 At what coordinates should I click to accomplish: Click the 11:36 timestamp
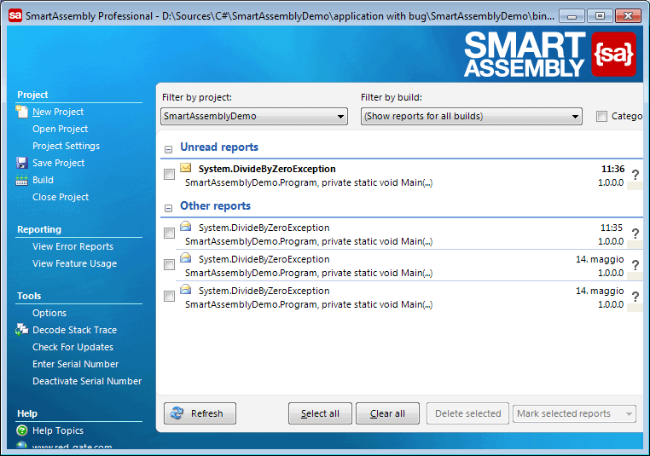tap(612, 169)
